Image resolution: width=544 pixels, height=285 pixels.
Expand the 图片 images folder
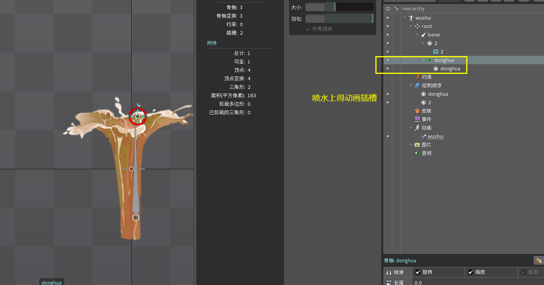click(411, 145)
